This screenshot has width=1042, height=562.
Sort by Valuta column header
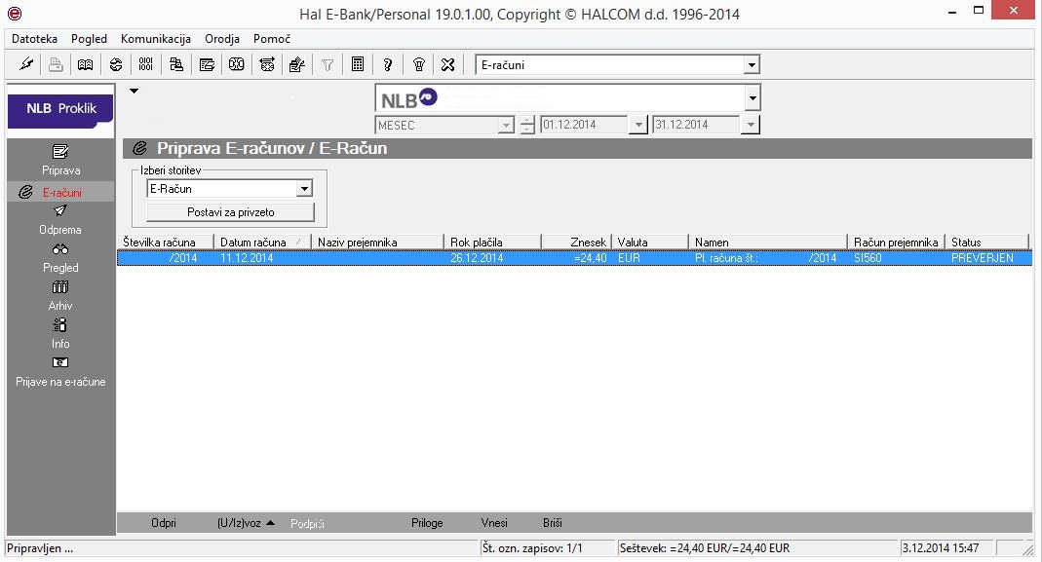click(650, 242)
